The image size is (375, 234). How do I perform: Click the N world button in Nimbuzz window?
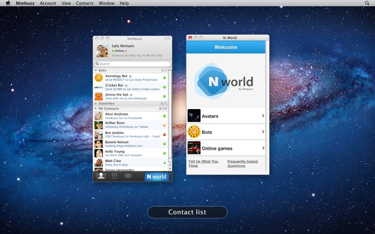tap(157, 177)
